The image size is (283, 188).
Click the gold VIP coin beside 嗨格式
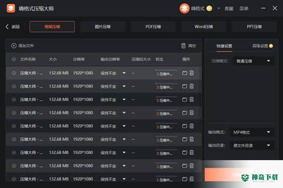pos(209,9)
